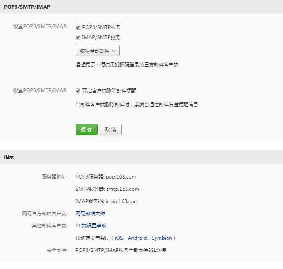The height and width of the screenshot is (269, 283).
Task: Open the PC端设置帮助 link
Action: (x=91, y=226)
